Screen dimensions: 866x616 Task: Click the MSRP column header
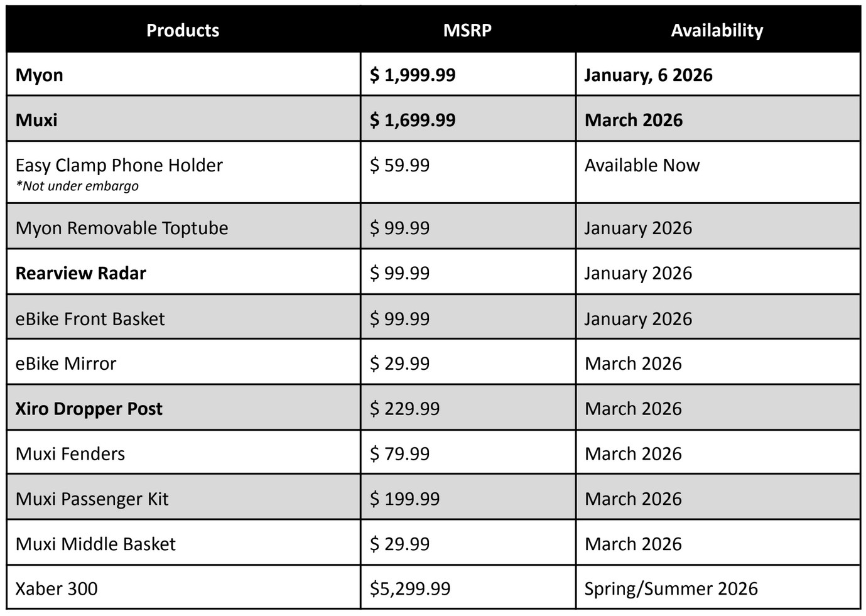pos(467,30)
